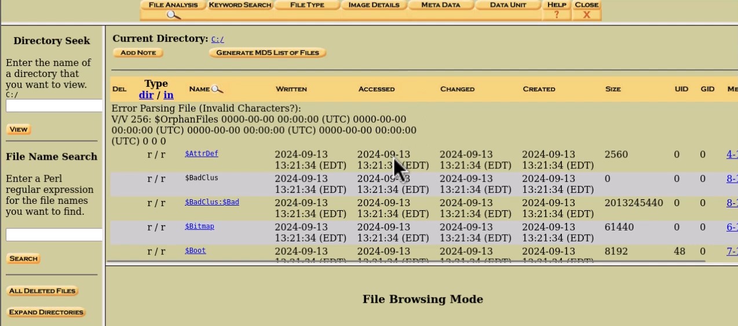Open the $Boot file link

(x=195, y=251)
